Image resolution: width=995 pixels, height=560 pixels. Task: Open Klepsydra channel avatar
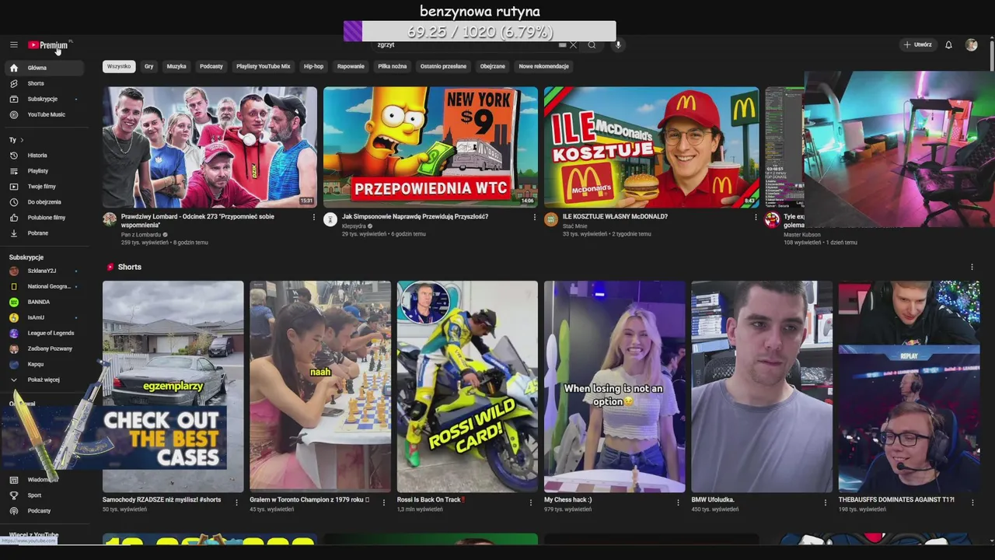tap(330, 220)
